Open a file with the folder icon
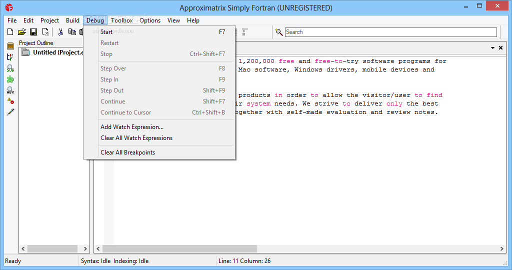 22,32
